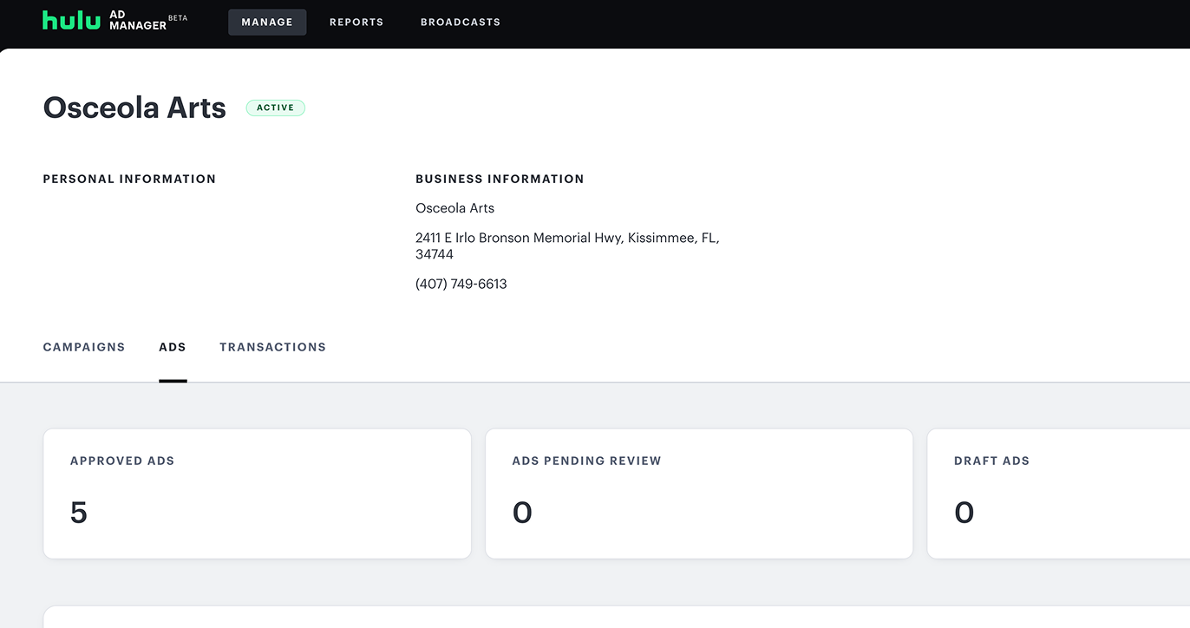This screenshot has height=628, width=1190.
Task: Click the Osceola Arts account title
Action: (x=134, y=107)
